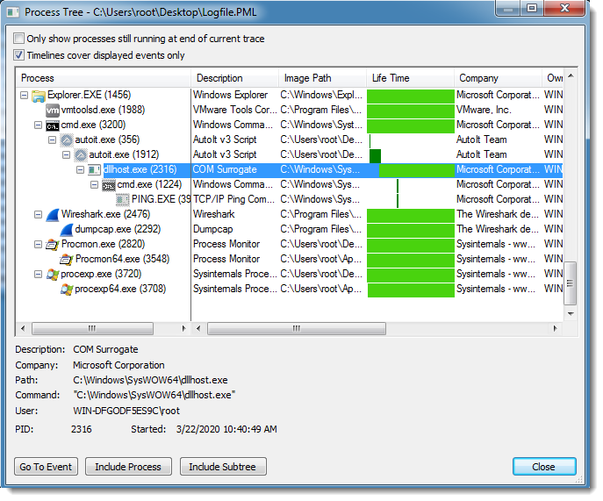The height and width of the screenshot is (501, 603).
Task: Collapse the cmd.exe (3200) subtree
Action: (38, 125)
